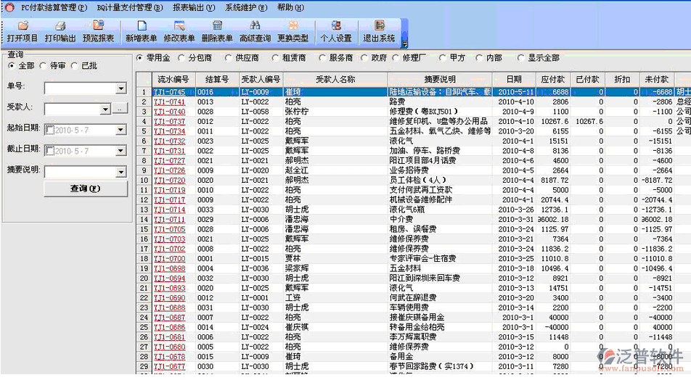This screenshot has height=380, width=691.
Task: Open the 报表输出 menu
Action: tap(193, 7)
